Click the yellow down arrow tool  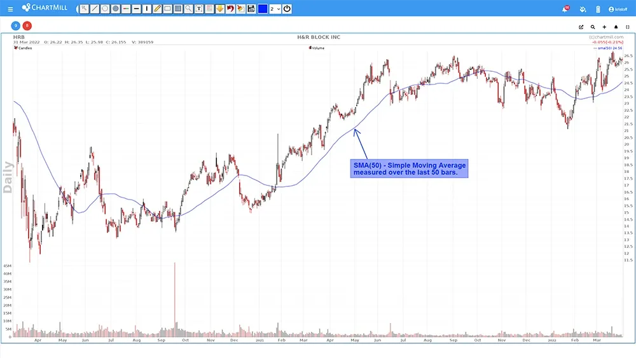tap(220, 8)
